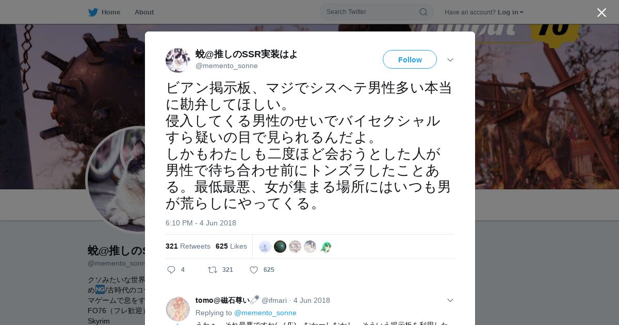
Task: Go to Home in top navigation
Action: coord(111,12)
